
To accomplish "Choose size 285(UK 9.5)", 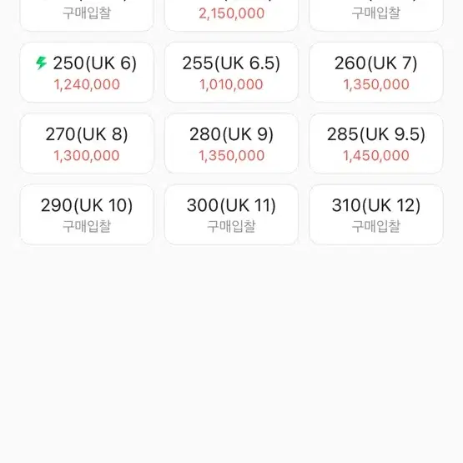I will 376,143.
